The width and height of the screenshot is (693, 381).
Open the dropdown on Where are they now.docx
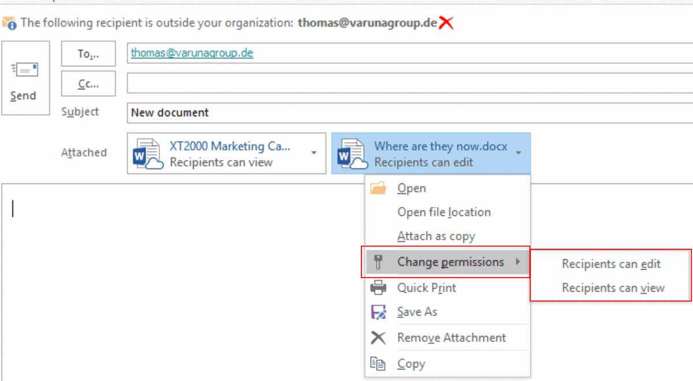(519, 153)
